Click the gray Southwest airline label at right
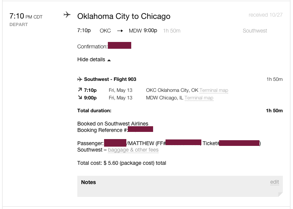 [255, 31]
